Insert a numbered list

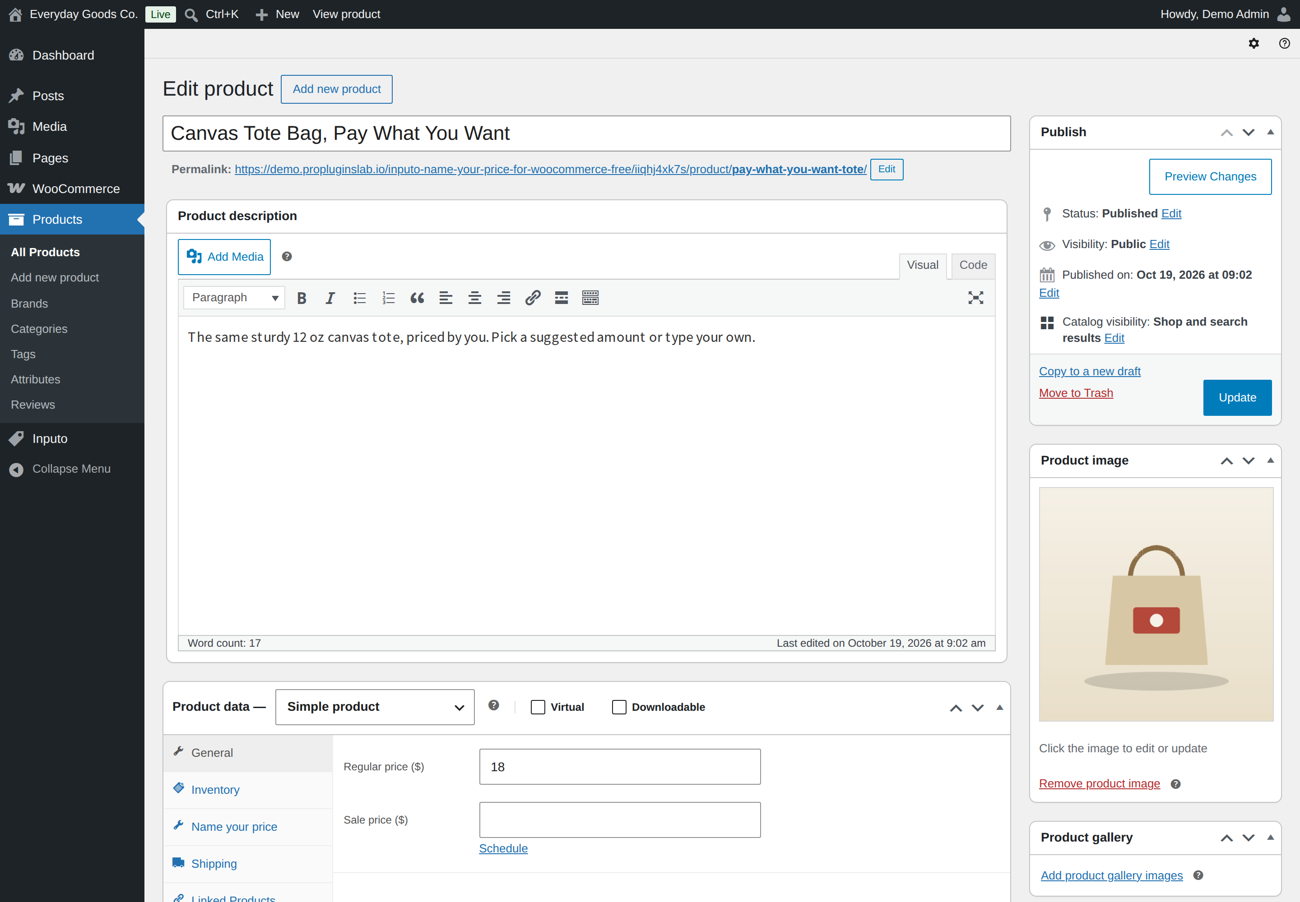coord(389,298)
